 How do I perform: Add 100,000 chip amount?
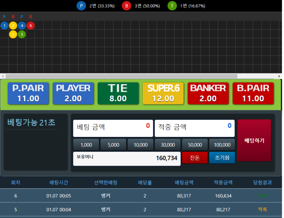pyautogui.click(x=222, y=145)
